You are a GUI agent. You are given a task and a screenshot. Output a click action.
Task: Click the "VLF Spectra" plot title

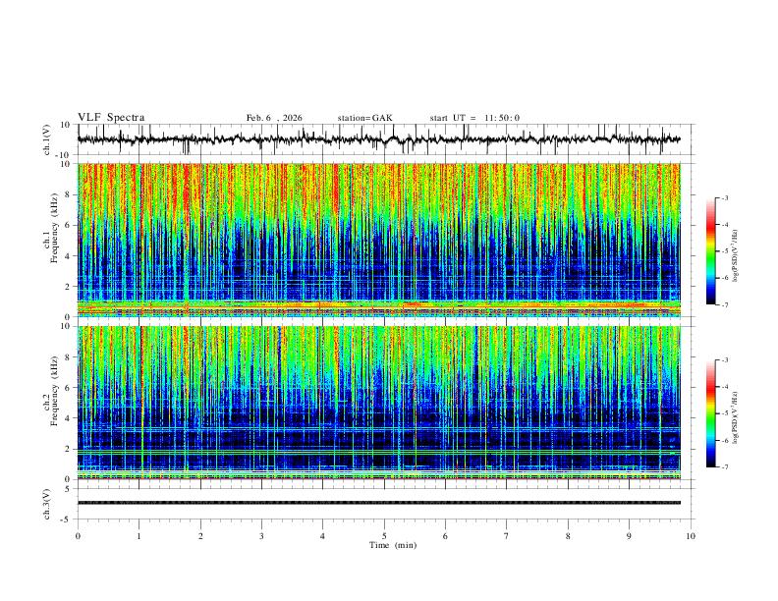tap(111, 118)
